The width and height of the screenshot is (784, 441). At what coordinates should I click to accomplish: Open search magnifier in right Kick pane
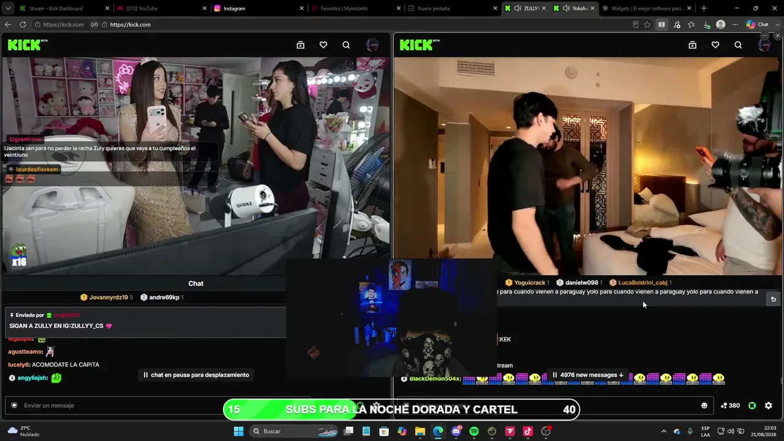tap(738, 45)
